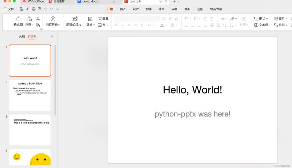292x168 pixels.
Task: Click the Print icon in quick toolbar
Action: click(34, 9)
